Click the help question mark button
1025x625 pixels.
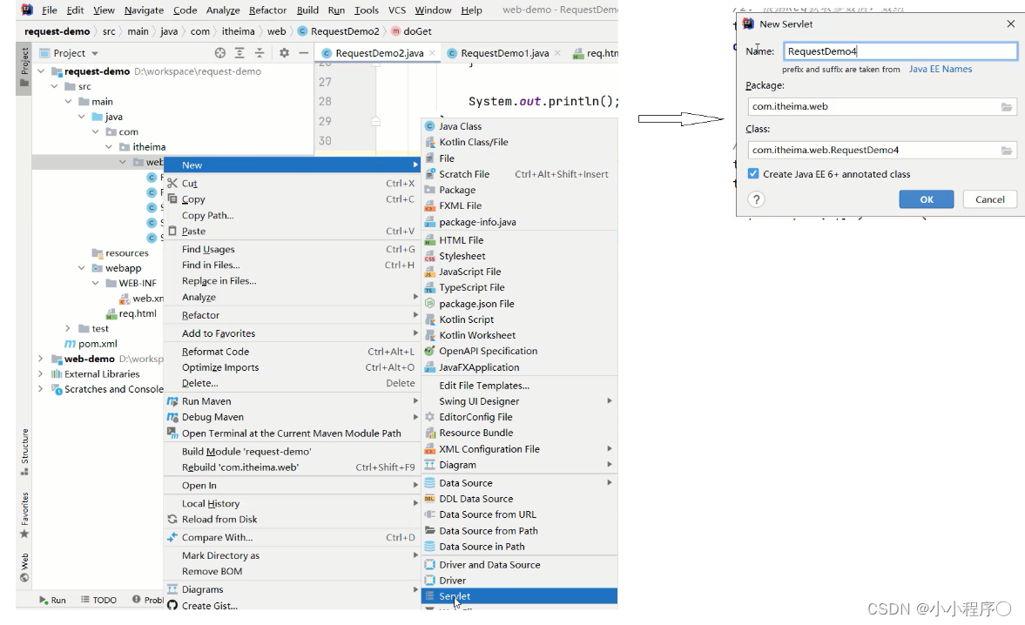[756, 199]
